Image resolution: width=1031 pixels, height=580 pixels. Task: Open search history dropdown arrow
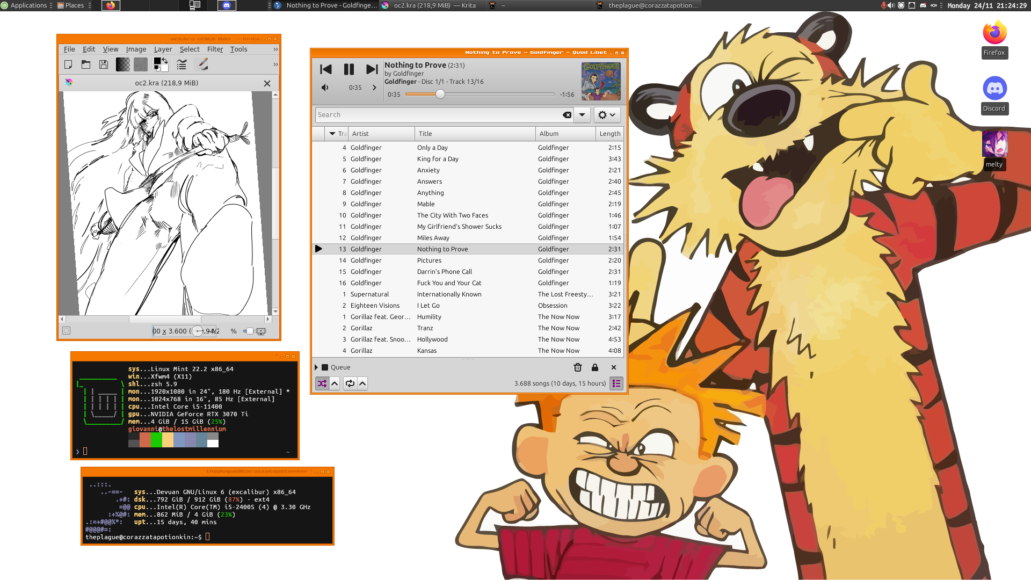[x=582, y=115]
